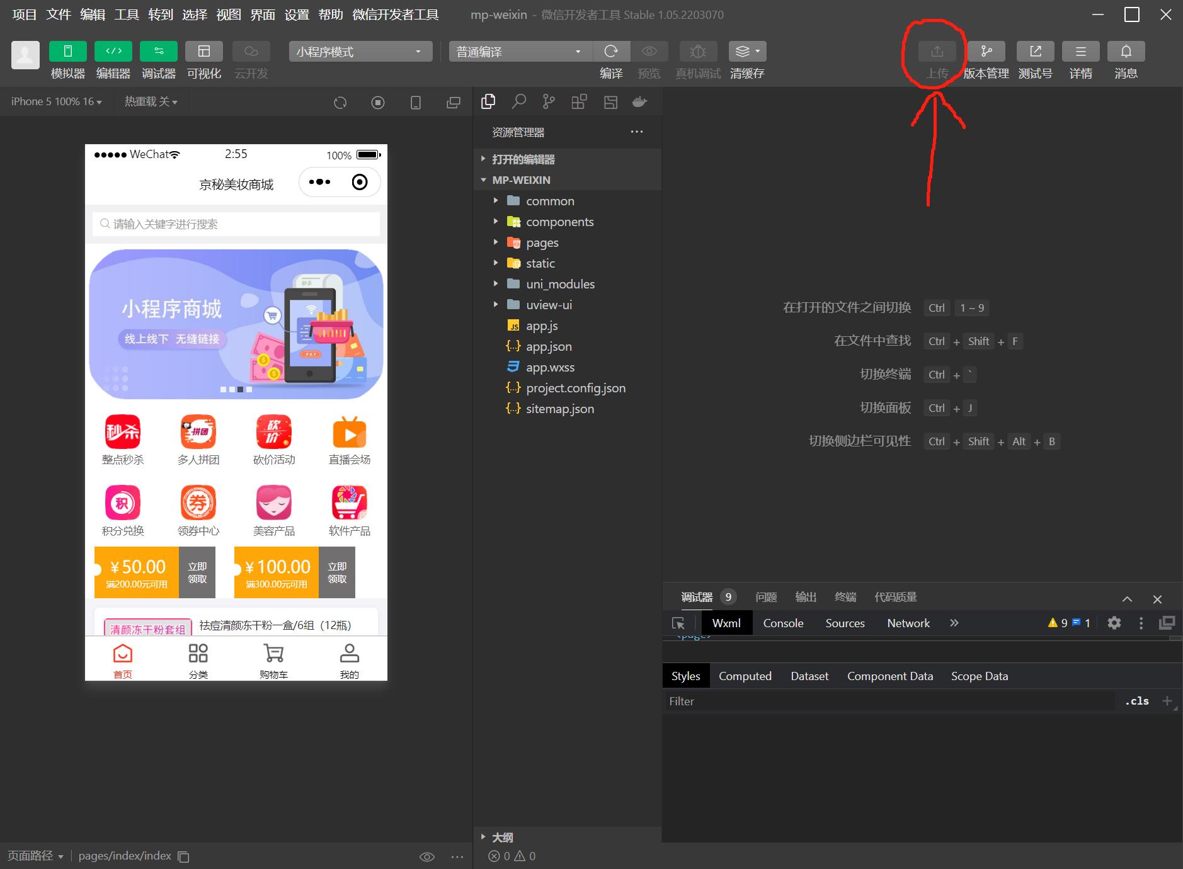Collapse the MP-WEIXIN project root
This screenshot has width=1183, height=869.
click(567, 180)
